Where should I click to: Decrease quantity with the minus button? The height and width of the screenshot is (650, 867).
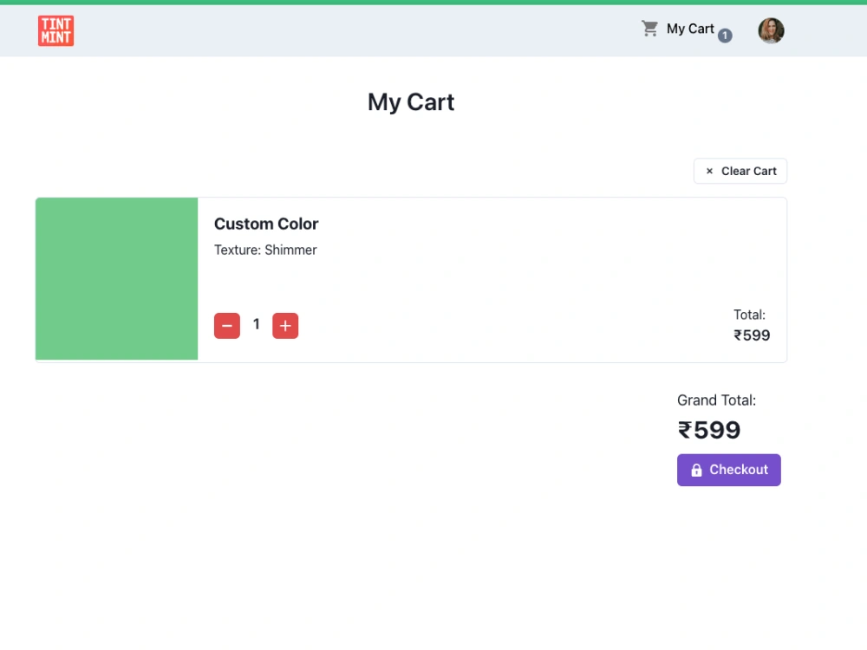pos(227,326)
